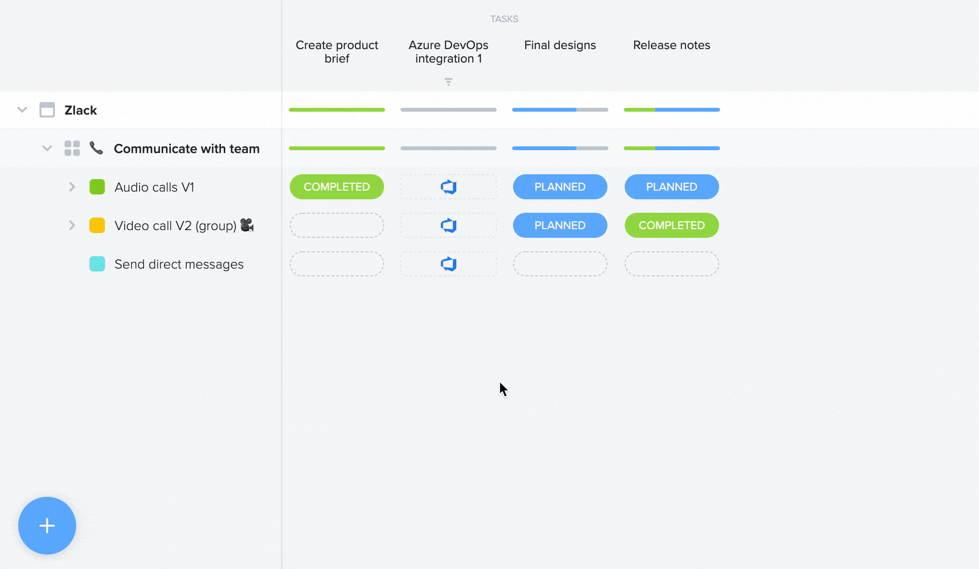Viewport: 979px width, 569px height.
Task: Click the teal square icon beside Send direct messages
Action: click(97, 264)
